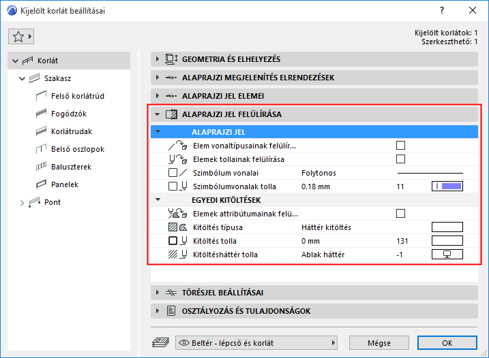Click the Panelek panel icon

coord(41,184)
